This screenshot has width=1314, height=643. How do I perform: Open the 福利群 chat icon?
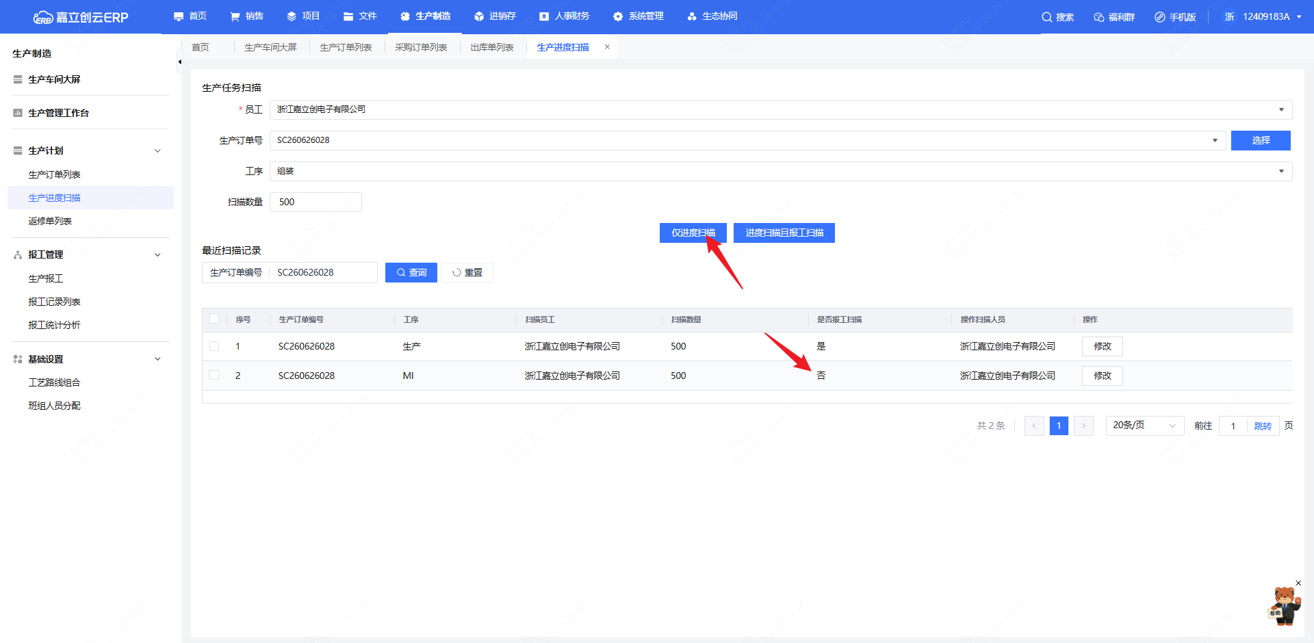point(1099,17)
